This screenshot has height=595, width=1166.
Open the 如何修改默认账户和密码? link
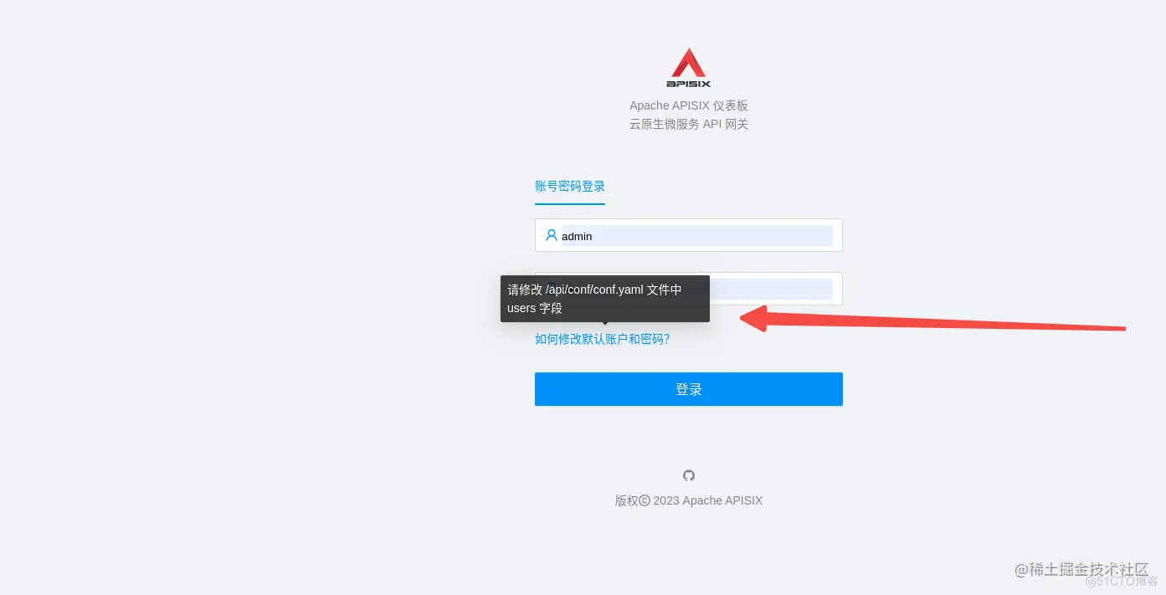[x=602, y=339]
